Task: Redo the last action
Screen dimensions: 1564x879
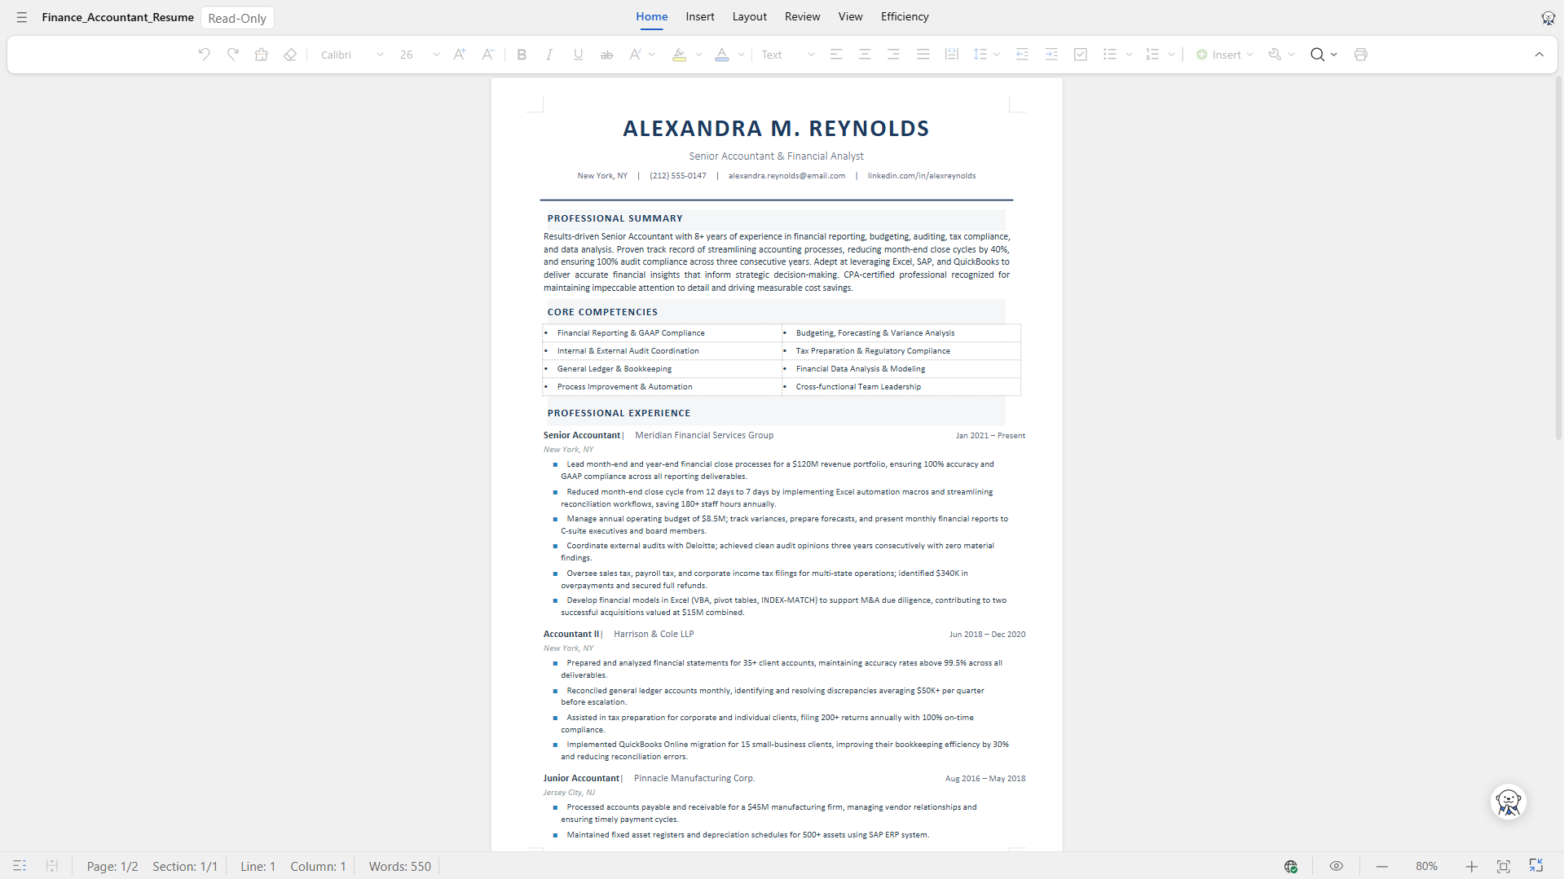Action: [x=232, y=55]
